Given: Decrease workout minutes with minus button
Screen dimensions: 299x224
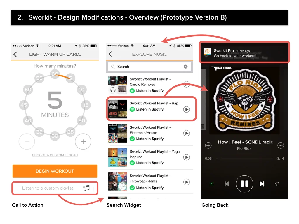Looking at the screenshot, I should pos(27,142).
